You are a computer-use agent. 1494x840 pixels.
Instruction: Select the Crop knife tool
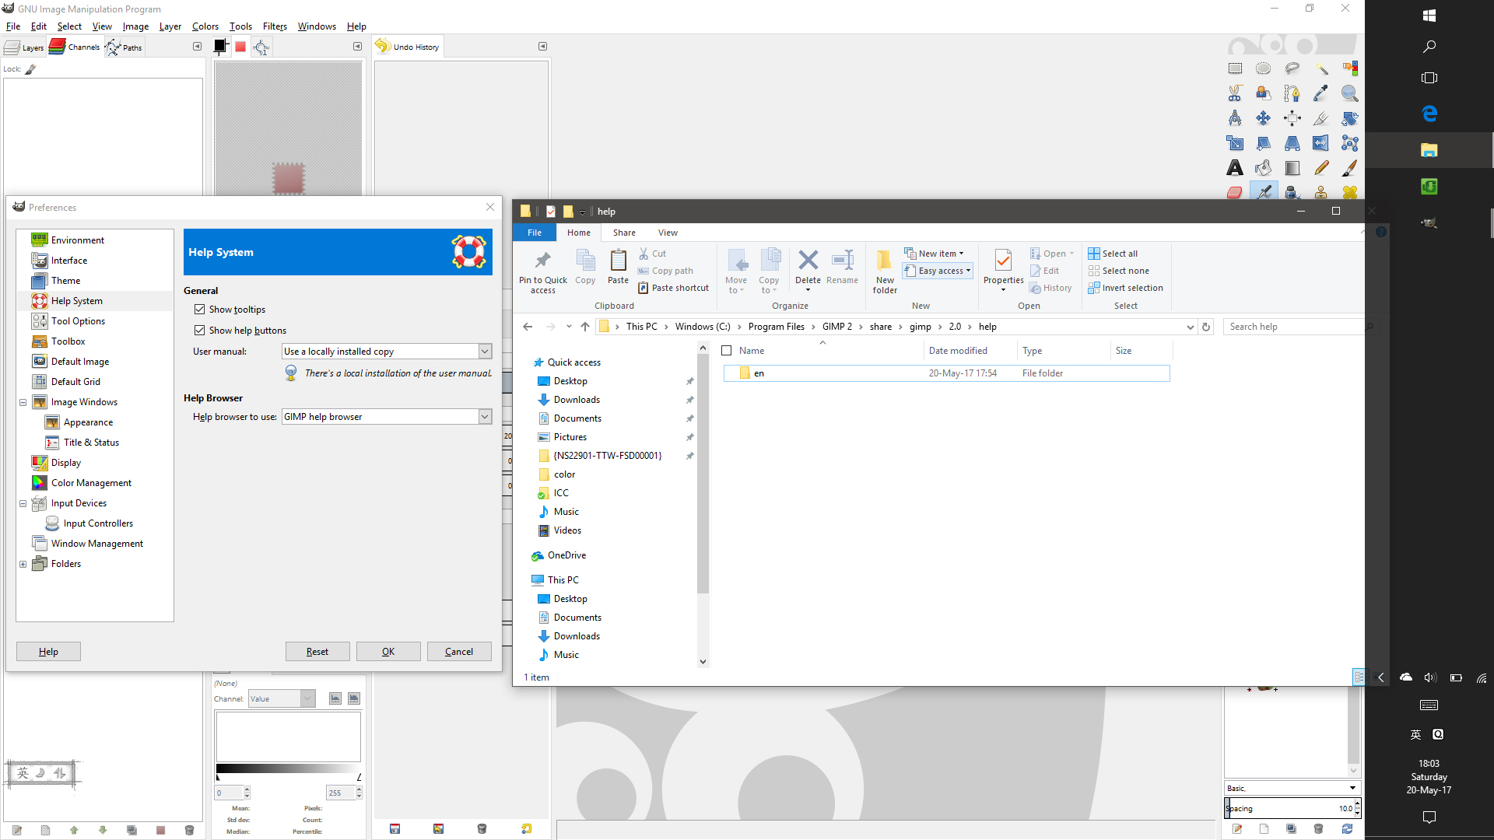coord(1320,118)
